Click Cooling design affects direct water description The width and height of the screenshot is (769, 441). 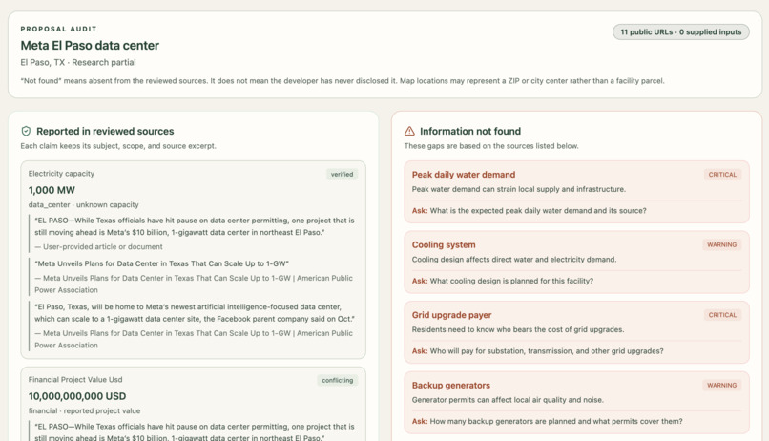point(514,259)
